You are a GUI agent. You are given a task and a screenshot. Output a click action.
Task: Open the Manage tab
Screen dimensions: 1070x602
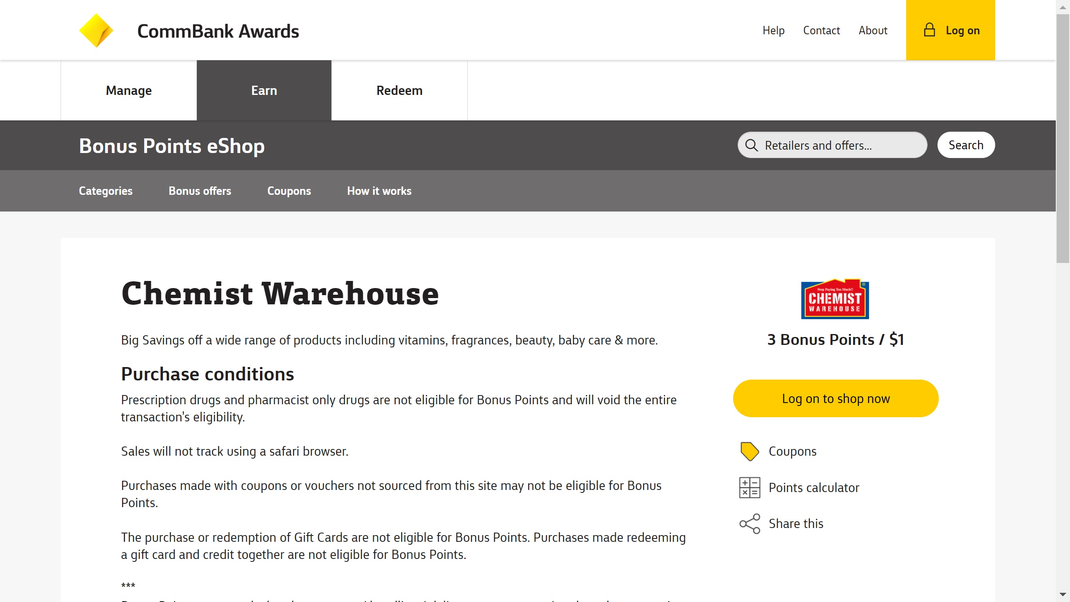pyautogui.click(x=129, y=90)
